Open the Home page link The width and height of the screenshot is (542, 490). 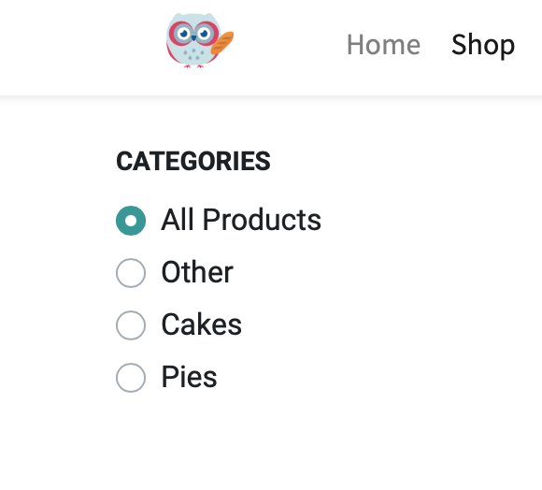click(383, 44)
